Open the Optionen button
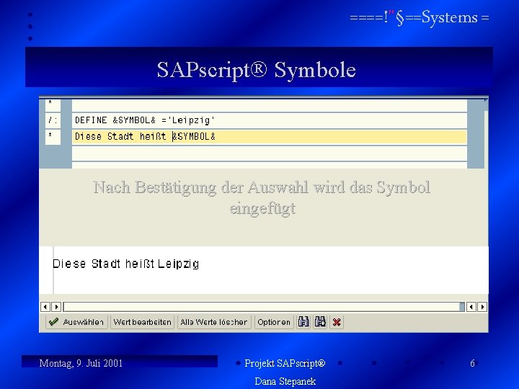 coord(274,322)
